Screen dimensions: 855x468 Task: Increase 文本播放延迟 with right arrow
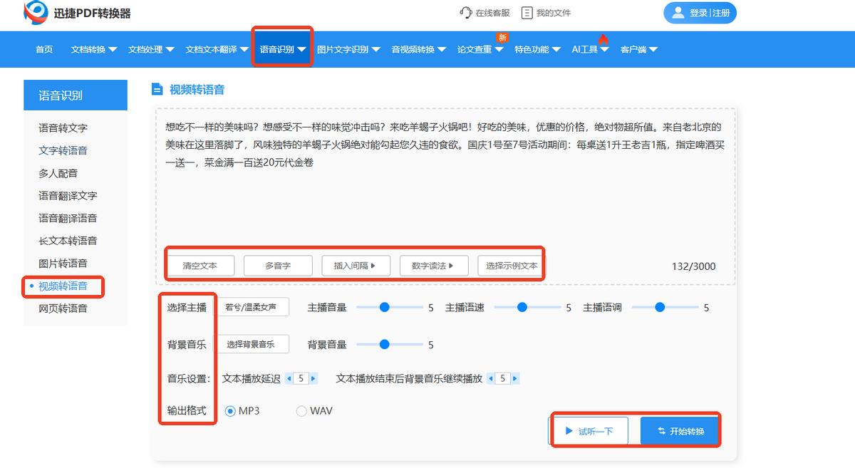[x=313, y=379]
